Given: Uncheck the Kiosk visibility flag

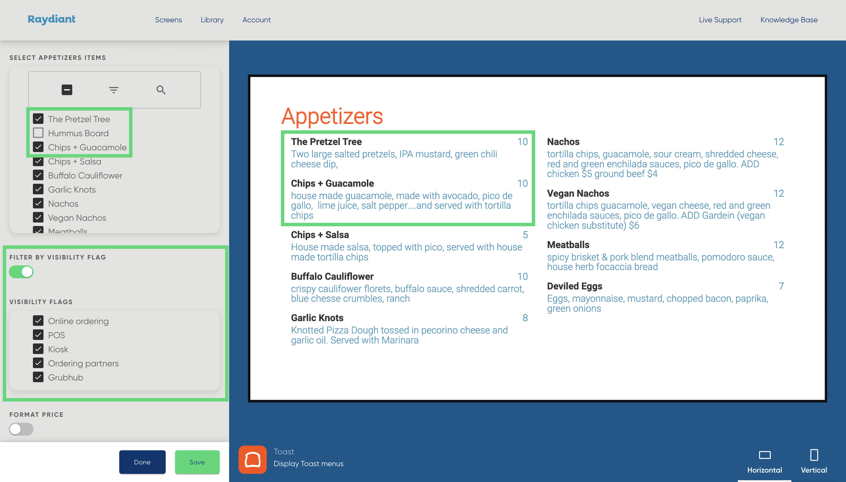Looking at the screenshot, I should click(x=38, y=349).
